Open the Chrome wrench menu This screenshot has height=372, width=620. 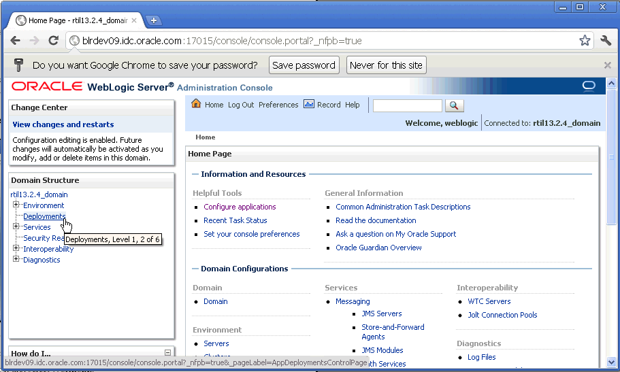point(606,40)
